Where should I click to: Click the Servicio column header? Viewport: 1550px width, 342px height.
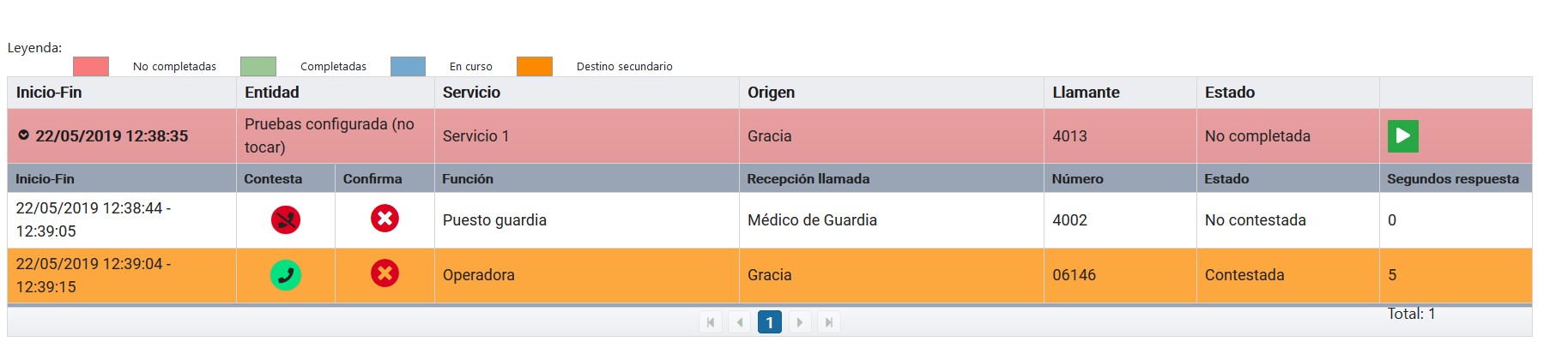tap(471, 93)
